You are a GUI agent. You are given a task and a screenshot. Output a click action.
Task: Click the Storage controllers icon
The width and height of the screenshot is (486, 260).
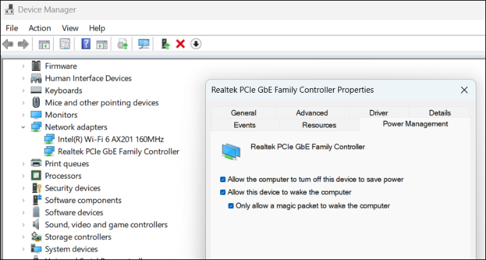(x=36, y=237)
